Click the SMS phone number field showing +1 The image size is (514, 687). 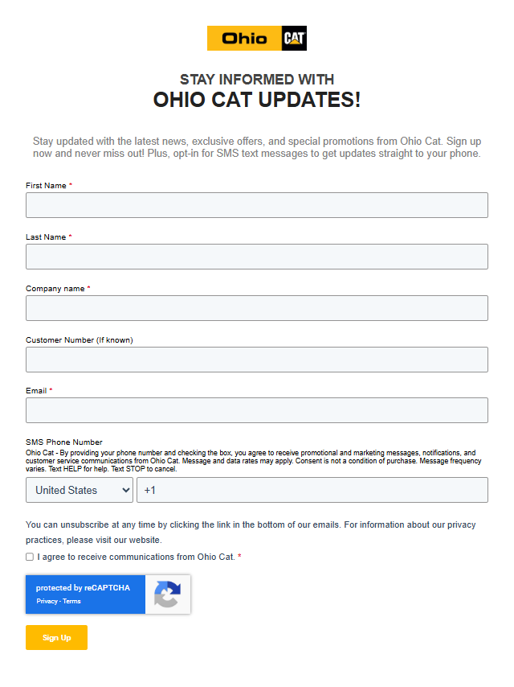coord(312,490)
